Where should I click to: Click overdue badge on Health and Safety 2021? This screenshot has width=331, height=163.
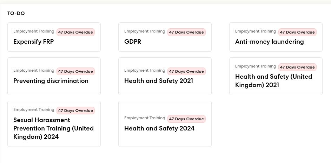tap(186, 71)
